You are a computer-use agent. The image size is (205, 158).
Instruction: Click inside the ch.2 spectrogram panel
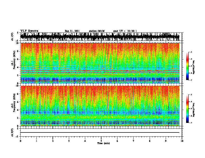100,106
